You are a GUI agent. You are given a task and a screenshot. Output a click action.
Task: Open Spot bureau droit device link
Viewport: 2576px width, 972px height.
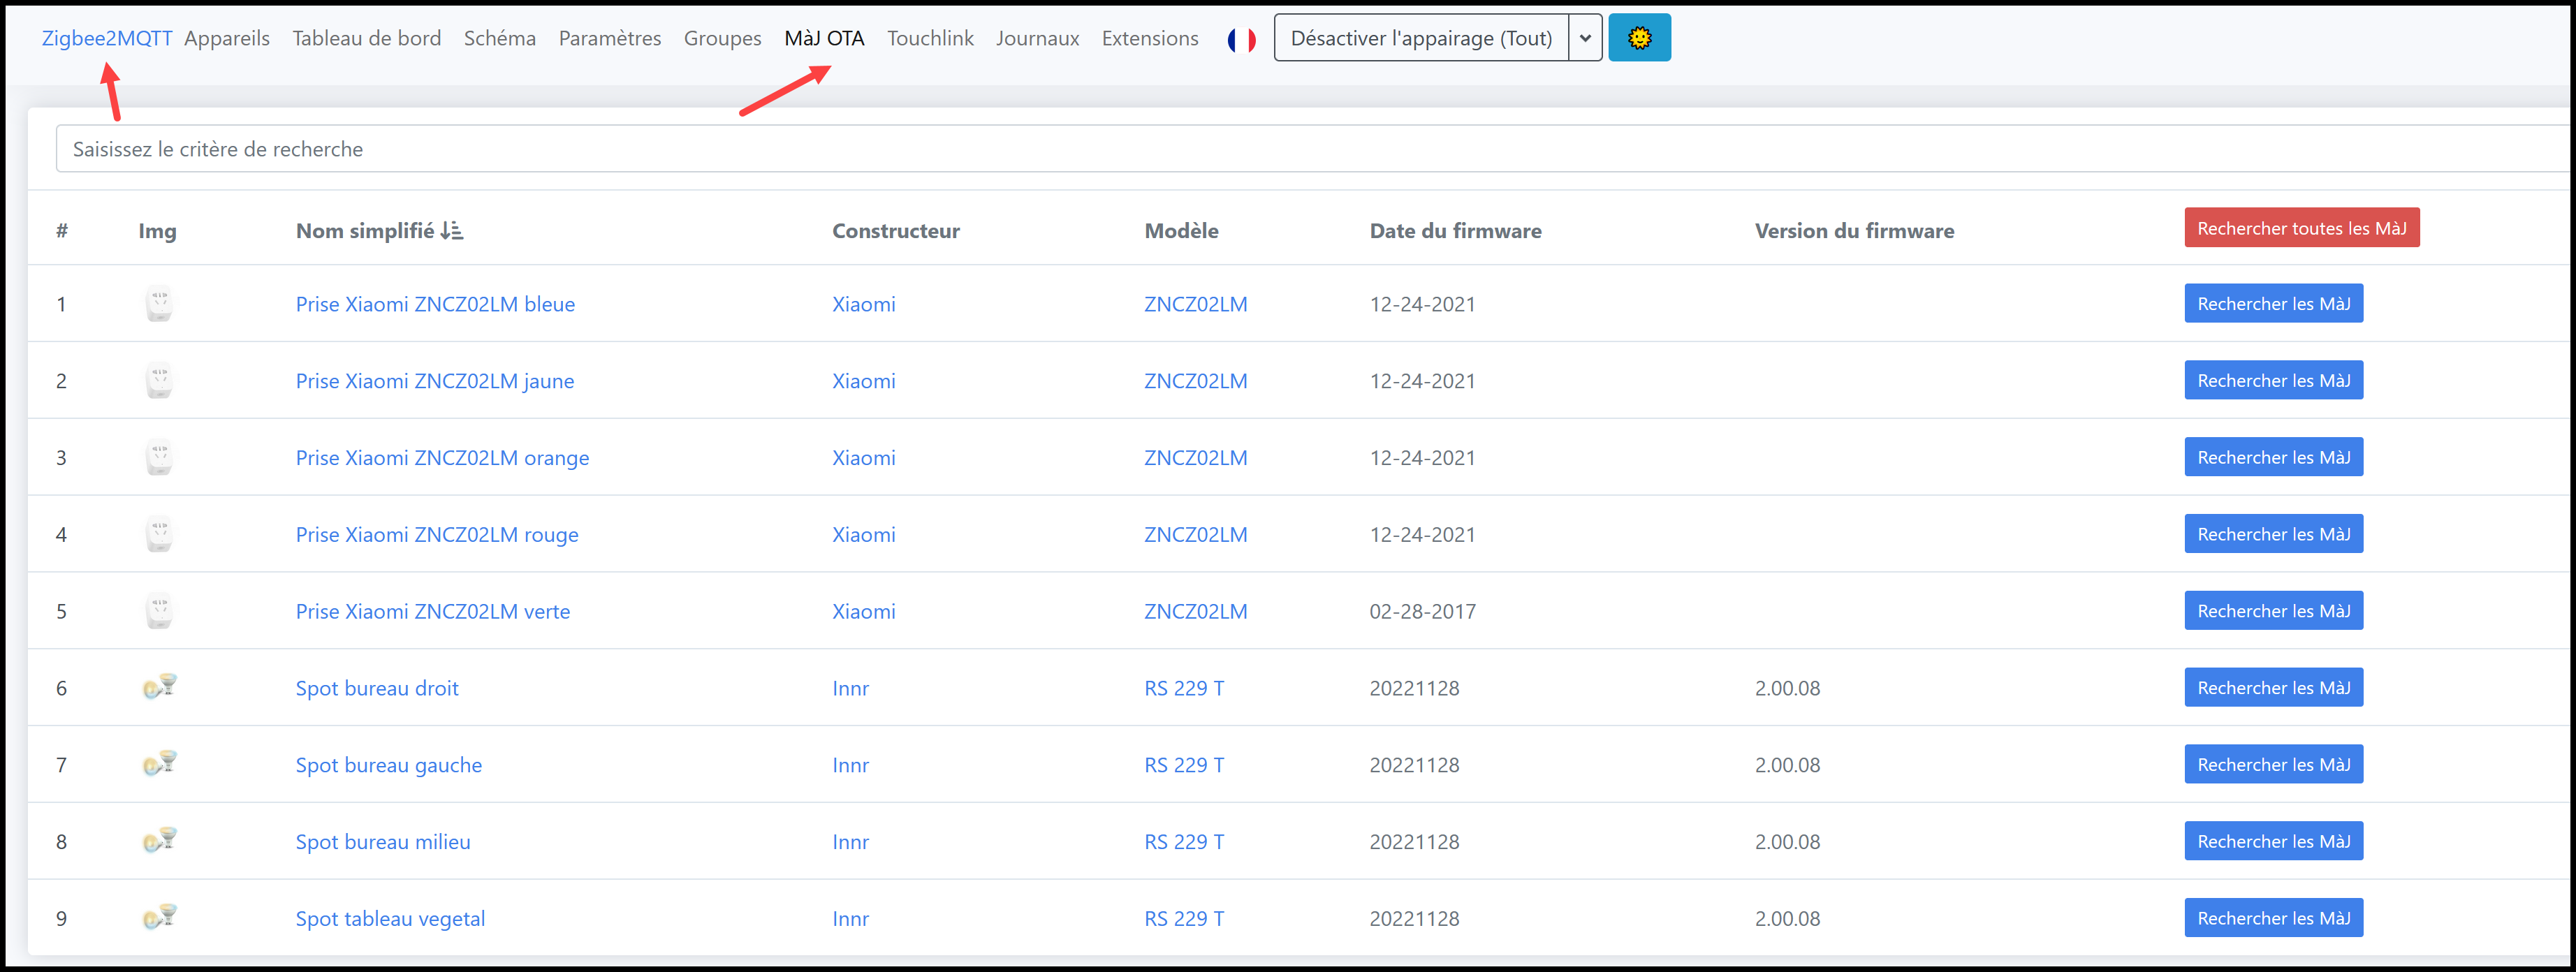point(377,688)
